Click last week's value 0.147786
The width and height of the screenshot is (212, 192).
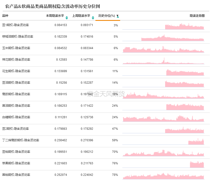pyautogui.click(x=87, y=60)
